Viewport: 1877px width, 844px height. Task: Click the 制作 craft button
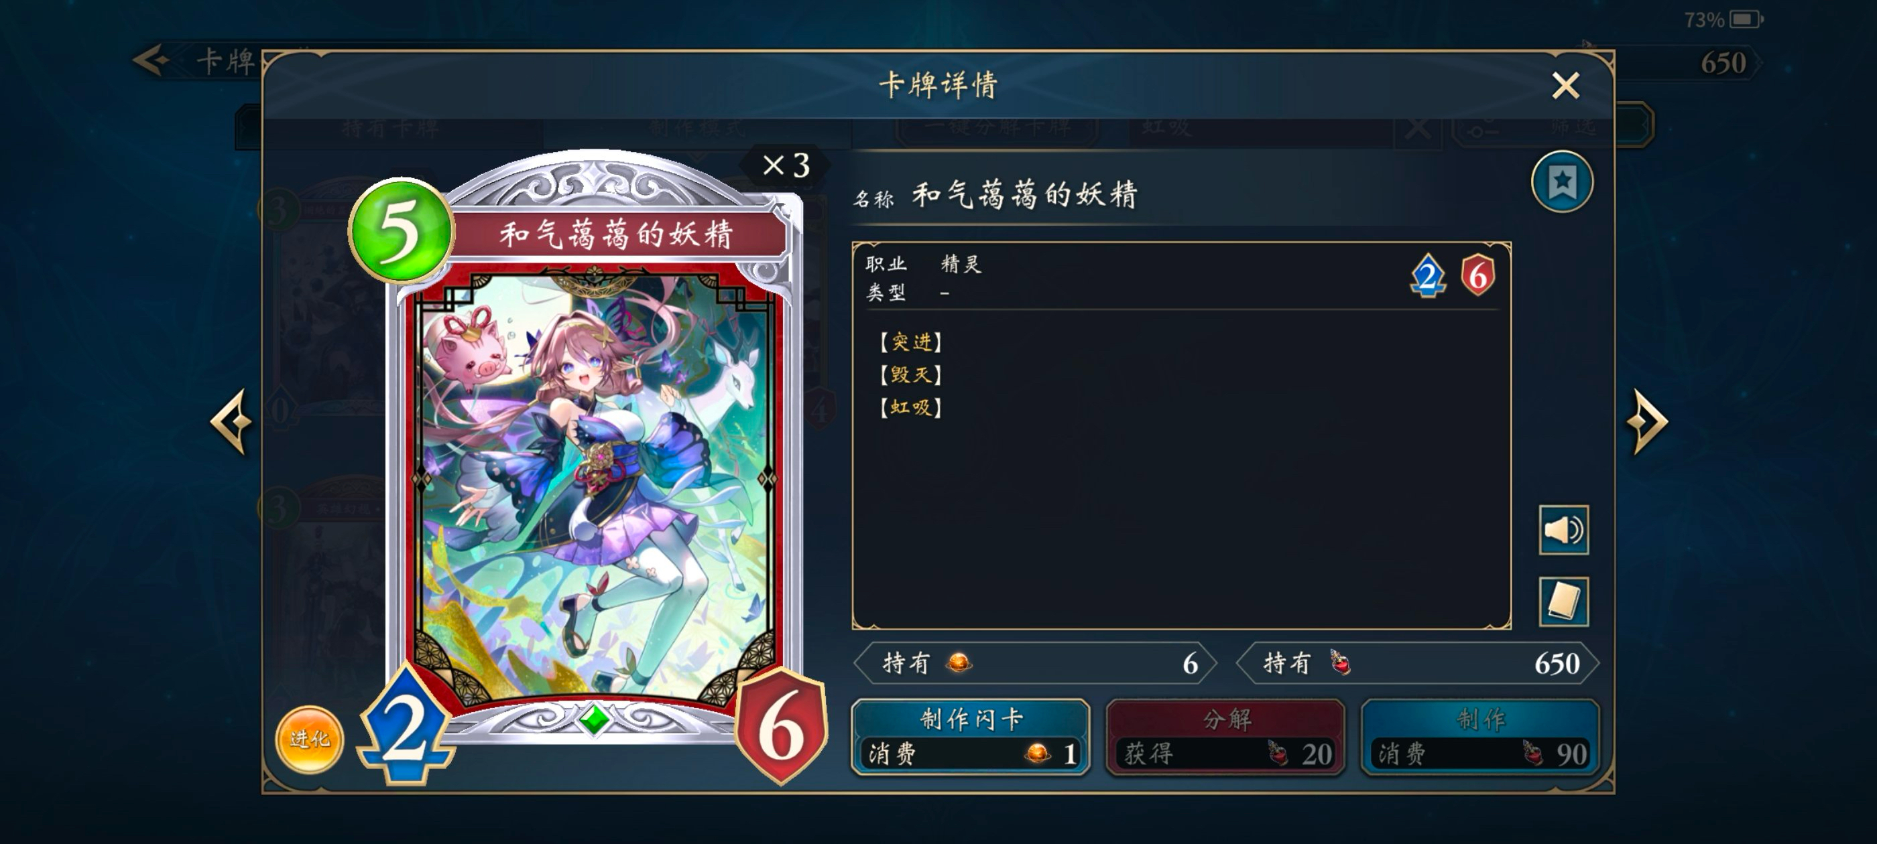tap(1480, 737)
